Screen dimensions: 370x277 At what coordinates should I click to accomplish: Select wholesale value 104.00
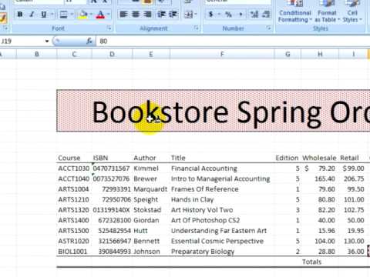[x=320, y=241]
